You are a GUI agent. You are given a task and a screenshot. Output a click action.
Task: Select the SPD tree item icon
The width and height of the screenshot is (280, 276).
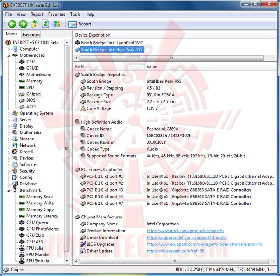tap(22, 87)
